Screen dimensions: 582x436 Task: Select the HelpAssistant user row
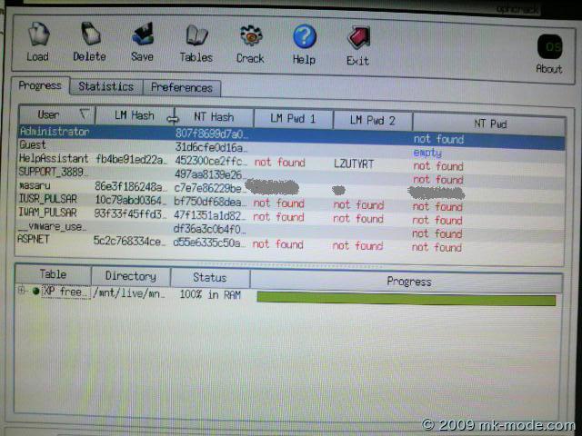tap(55, 159)
